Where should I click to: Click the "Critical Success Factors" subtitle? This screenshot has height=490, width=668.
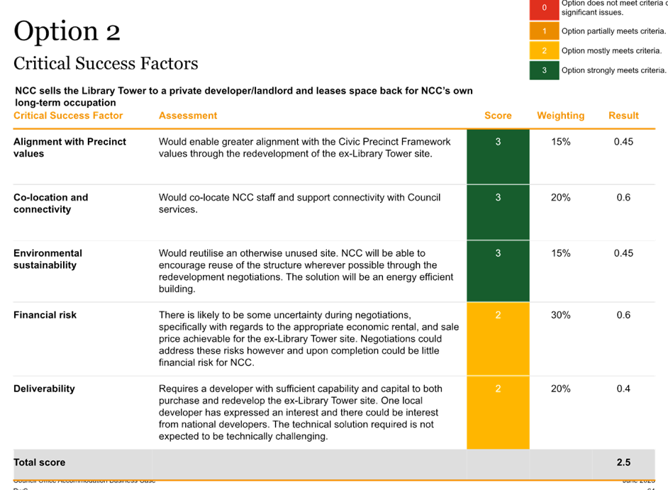point(106,64)
